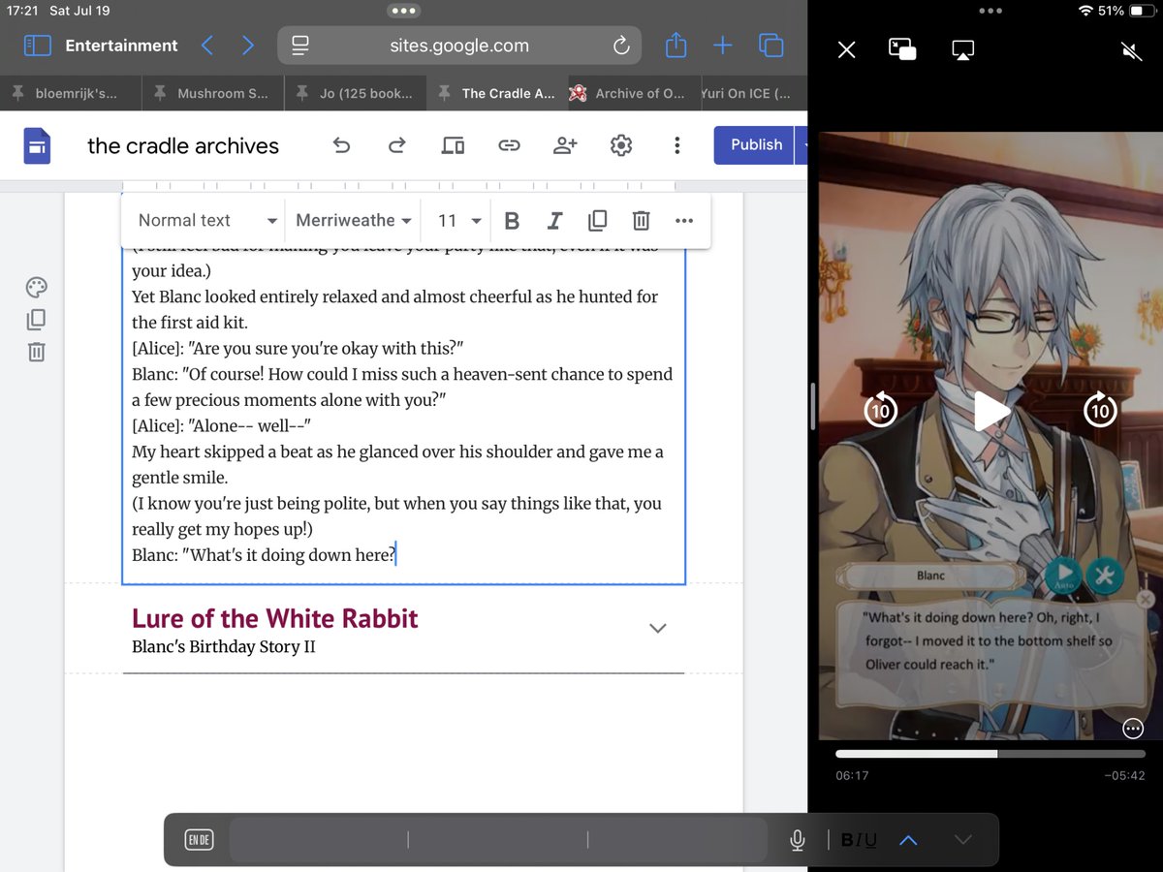The height and width of the screenshot is (872, 1163).
Task: Skip the video forward 10 seconds
Action: point(1100,411)
